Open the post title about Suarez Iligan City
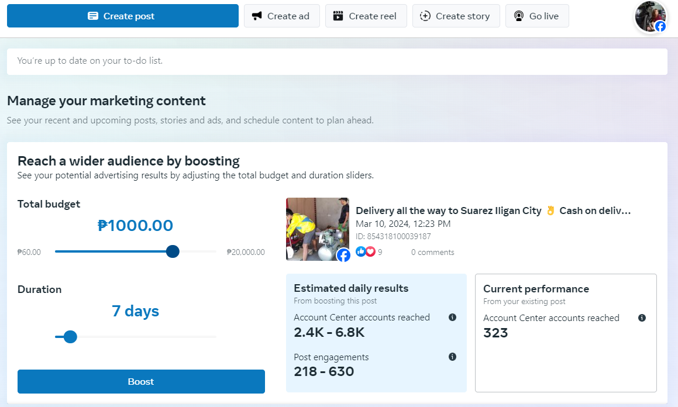 click(493, 211)
